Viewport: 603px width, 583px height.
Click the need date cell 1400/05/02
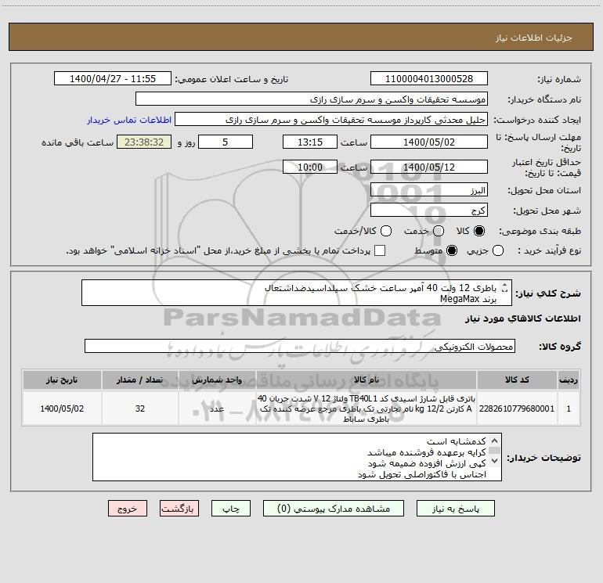tap(62, 408)
